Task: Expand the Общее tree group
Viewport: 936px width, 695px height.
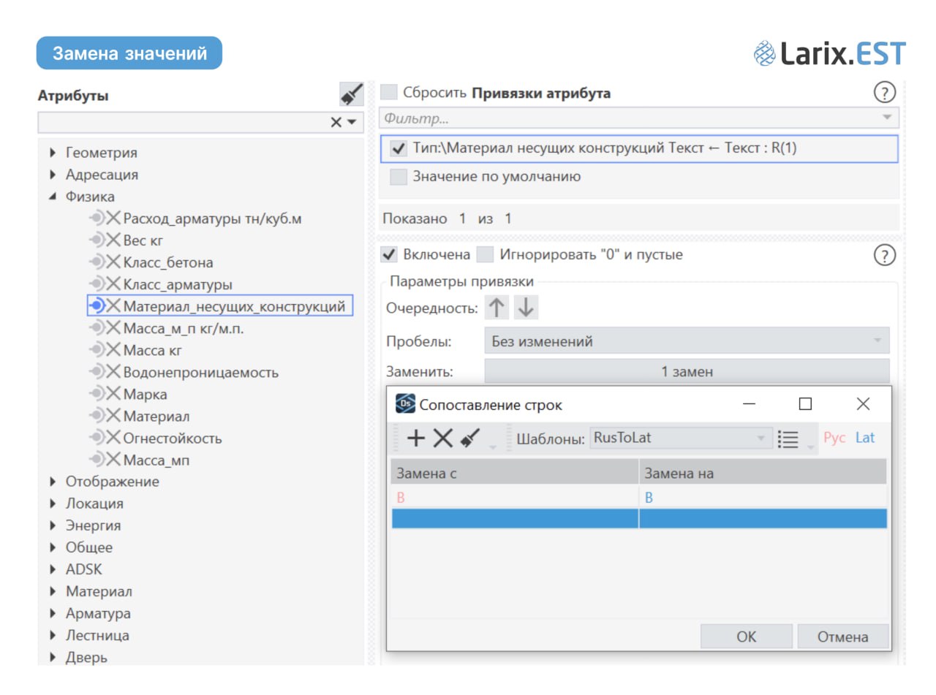Action: (x=53, y=548)
